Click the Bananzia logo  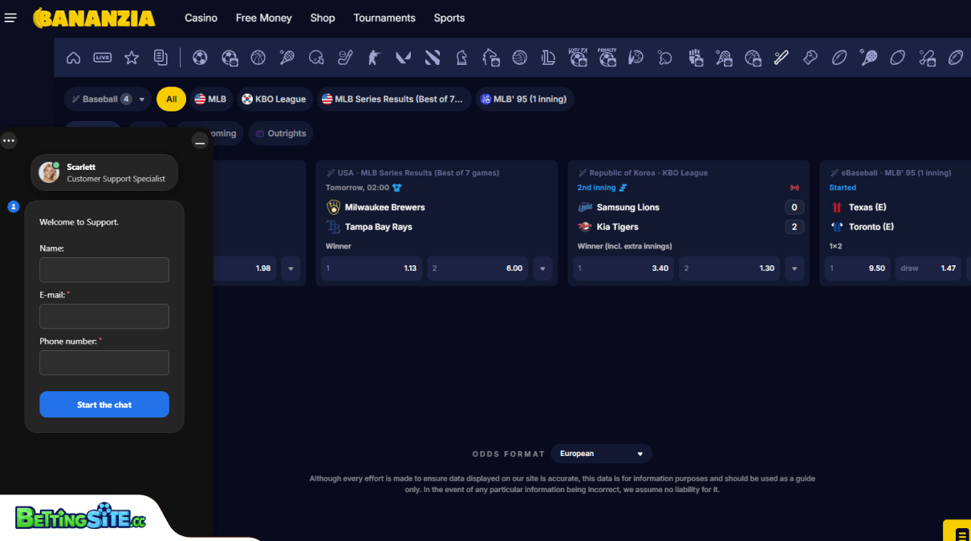coord(94,18)
